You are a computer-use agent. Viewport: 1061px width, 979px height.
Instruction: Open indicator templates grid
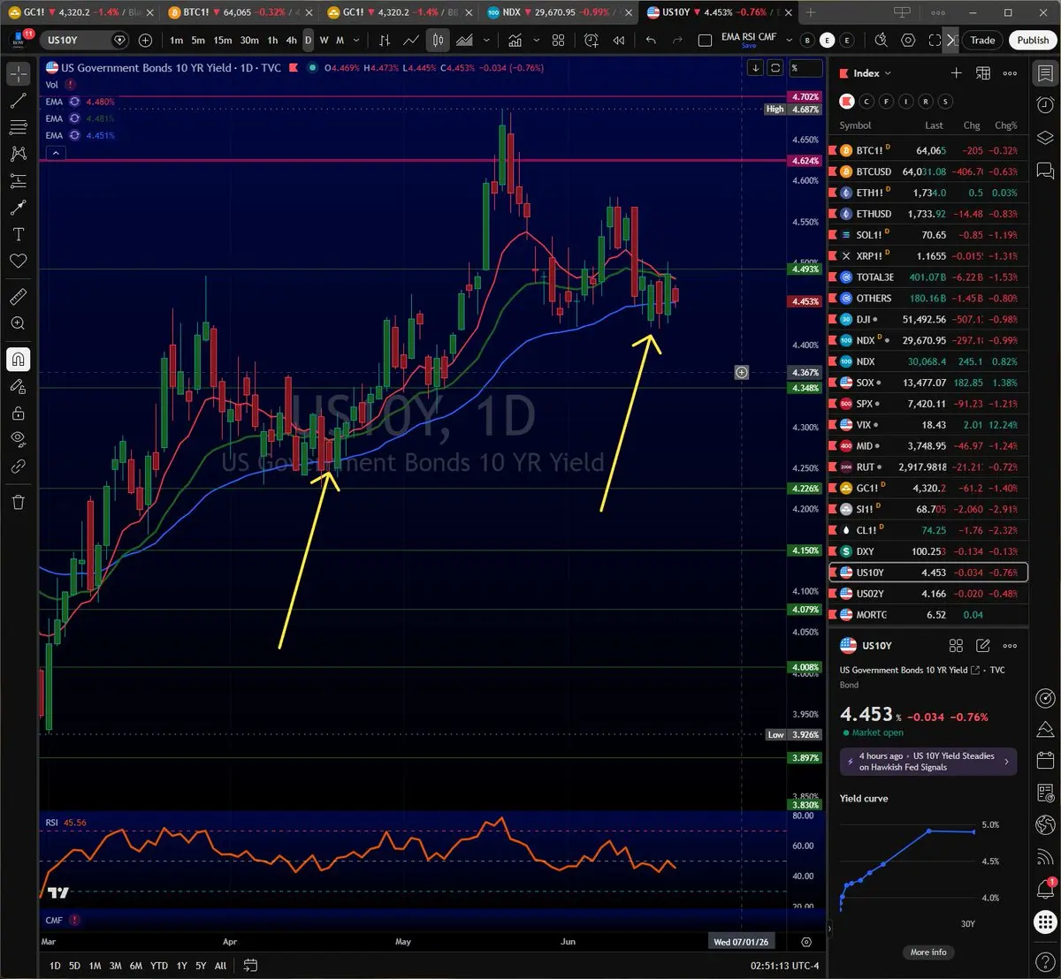click(x=558, y=41)
